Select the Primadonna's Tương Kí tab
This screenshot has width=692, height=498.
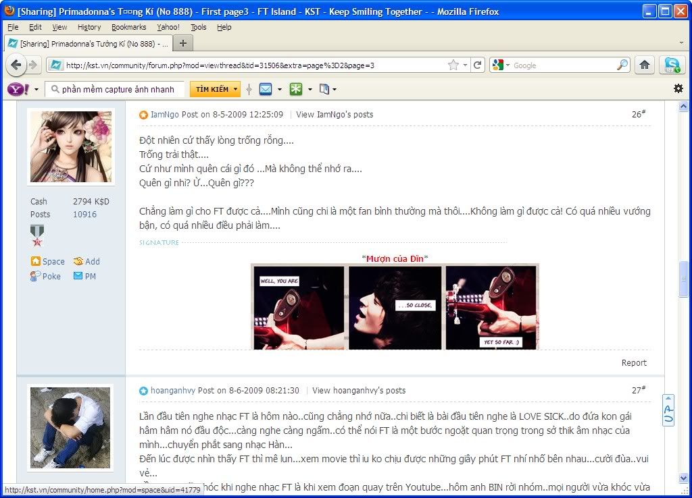pyautogui.click(x=88, y=44)
